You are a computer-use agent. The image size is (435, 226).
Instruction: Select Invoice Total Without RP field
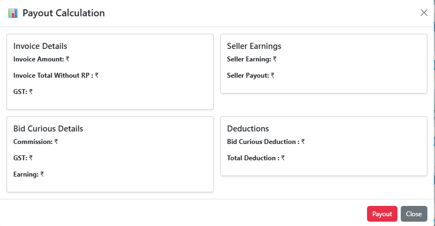point(53,76)
